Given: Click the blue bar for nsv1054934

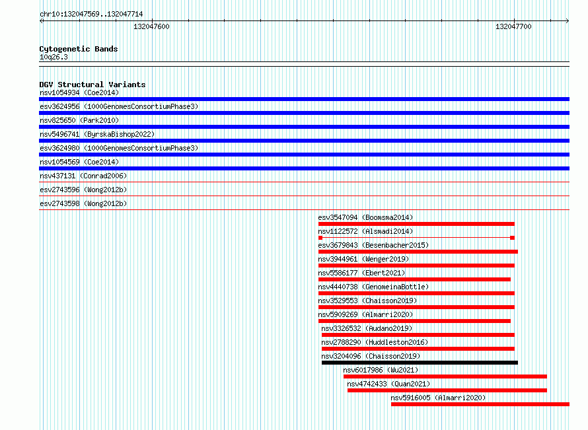Looking at the screenshot, I should (x=304, y=99).
